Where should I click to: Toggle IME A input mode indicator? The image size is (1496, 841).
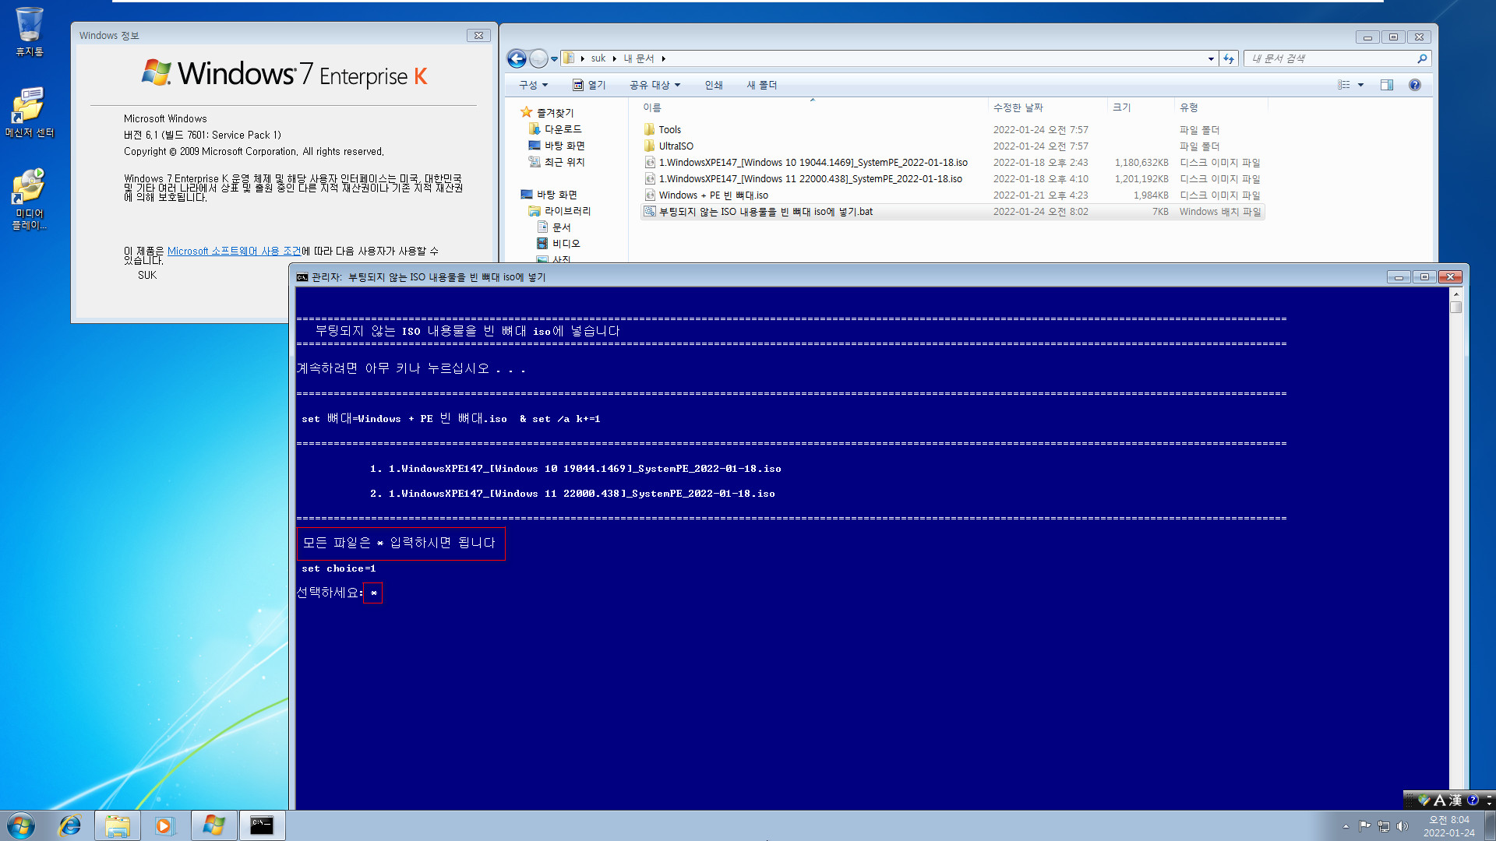[x=1440, y=800]
